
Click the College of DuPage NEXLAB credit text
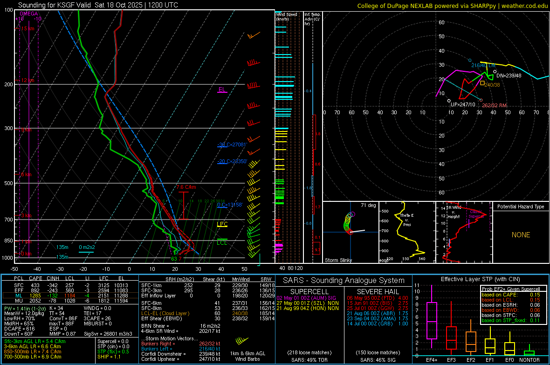point(452,6)
